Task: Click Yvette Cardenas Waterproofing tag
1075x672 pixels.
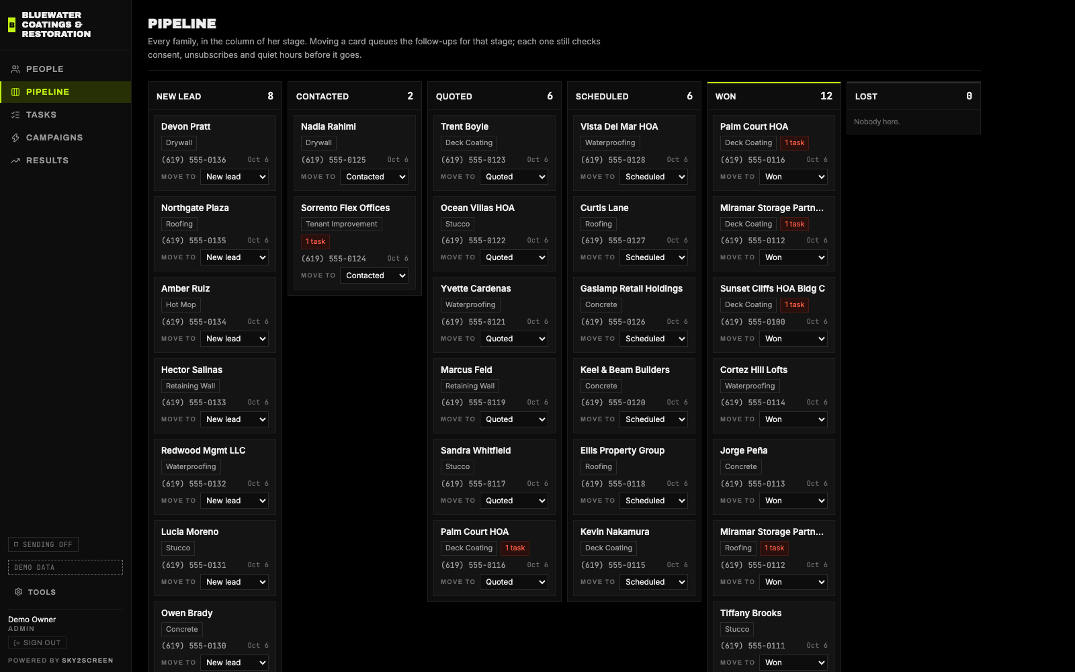Action: pyautogui.click(x=470, y=305)
